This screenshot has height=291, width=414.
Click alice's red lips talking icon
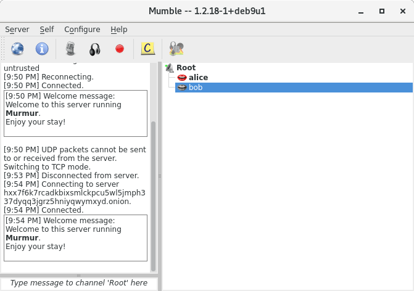(182, 78)
